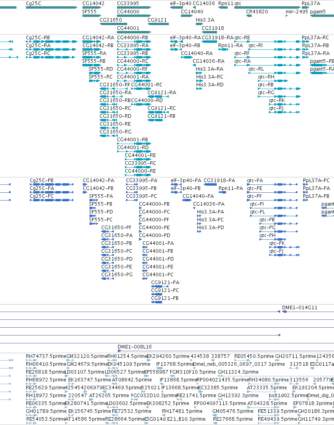Viewport: 334px width, 425px height.
Task: Select protein Rpn11-PA
Action: [x=231, y=188]
